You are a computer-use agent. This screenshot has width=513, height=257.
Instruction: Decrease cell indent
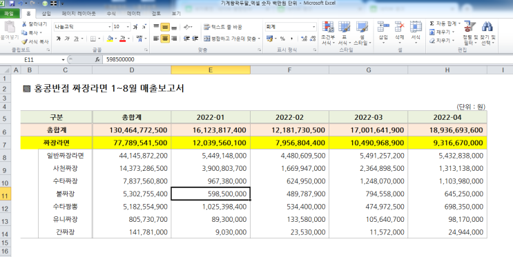click(186, 39)
